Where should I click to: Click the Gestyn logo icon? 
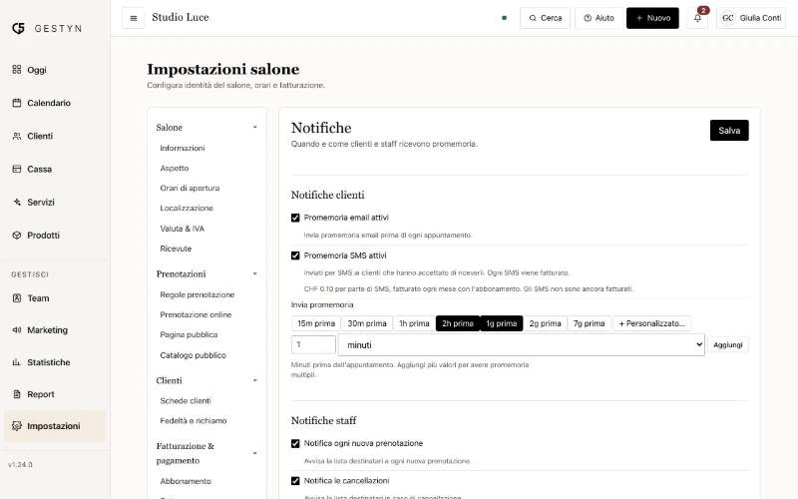18,29
